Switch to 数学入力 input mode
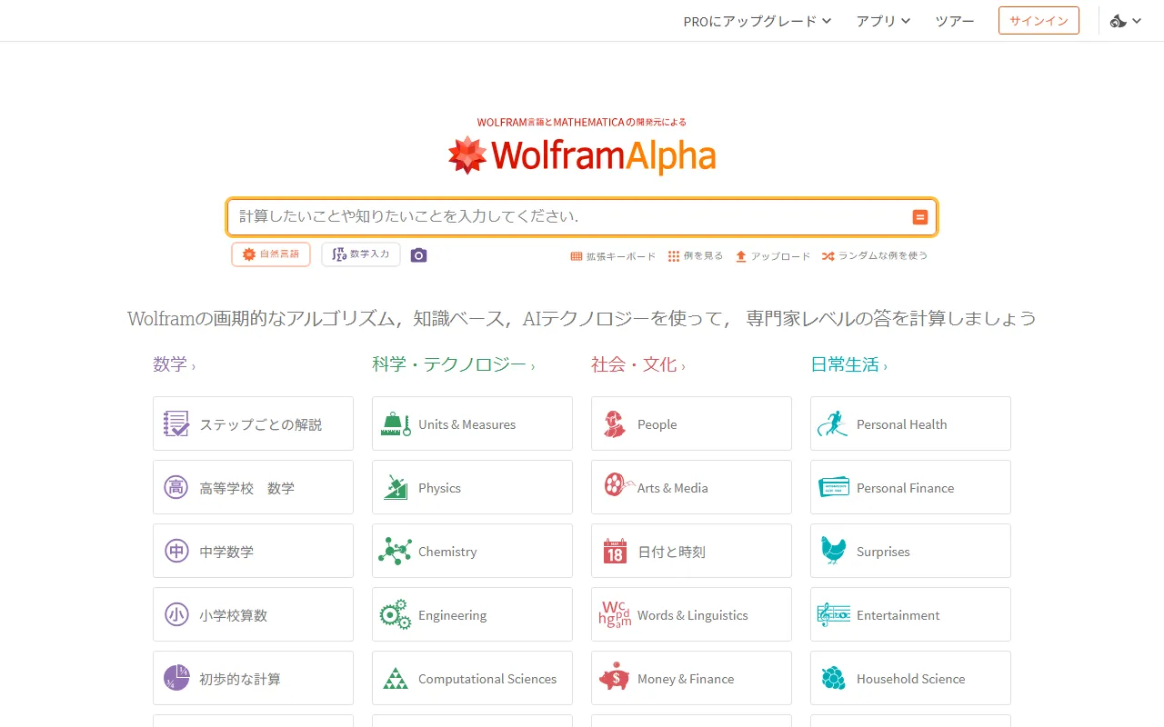 360,254
